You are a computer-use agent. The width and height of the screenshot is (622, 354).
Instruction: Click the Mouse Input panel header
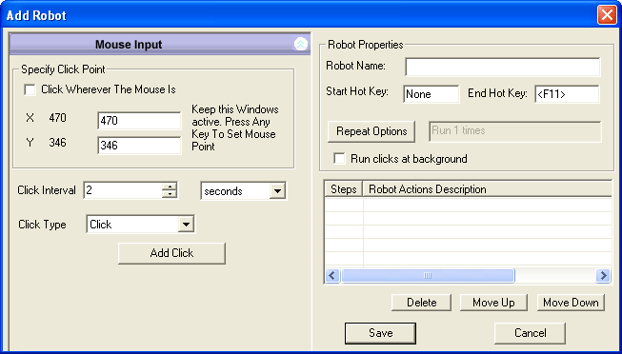(159, 45)
